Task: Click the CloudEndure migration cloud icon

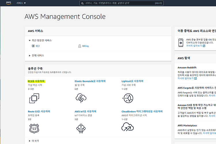Action: pyautogui.click(x=128, y=127)
